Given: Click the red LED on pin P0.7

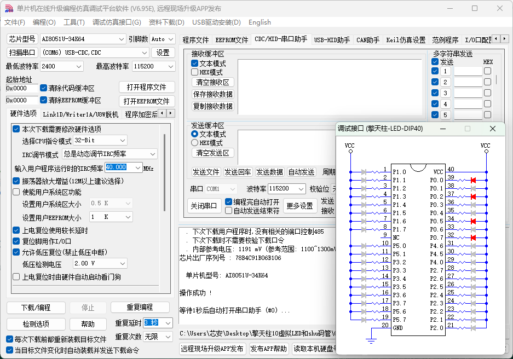Looking at the screenshot, I should click(473, 238).
